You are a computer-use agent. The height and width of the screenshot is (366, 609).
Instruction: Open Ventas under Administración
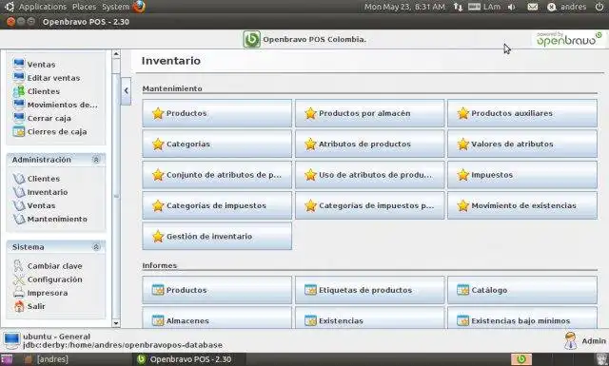[34, 205]
